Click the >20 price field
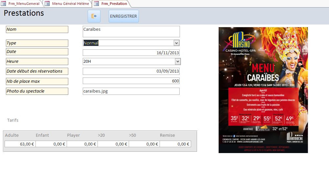This screenshot has width=329, height=174. coord(113,144)
